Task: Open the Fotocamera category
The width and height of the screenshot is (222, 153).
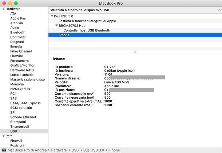Action: (x=19, y=61)
